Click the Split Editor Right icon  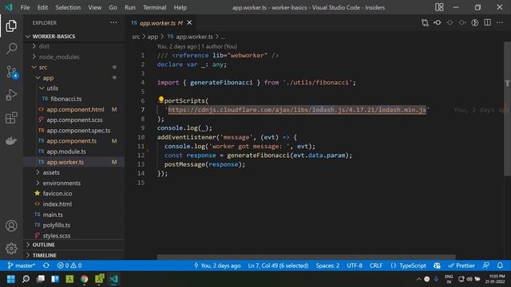[x=488, y=22]
